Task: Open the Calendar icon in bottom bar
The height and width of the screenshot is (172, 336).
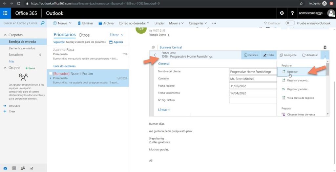Action: pyautogui.click(x=14, y=168)
